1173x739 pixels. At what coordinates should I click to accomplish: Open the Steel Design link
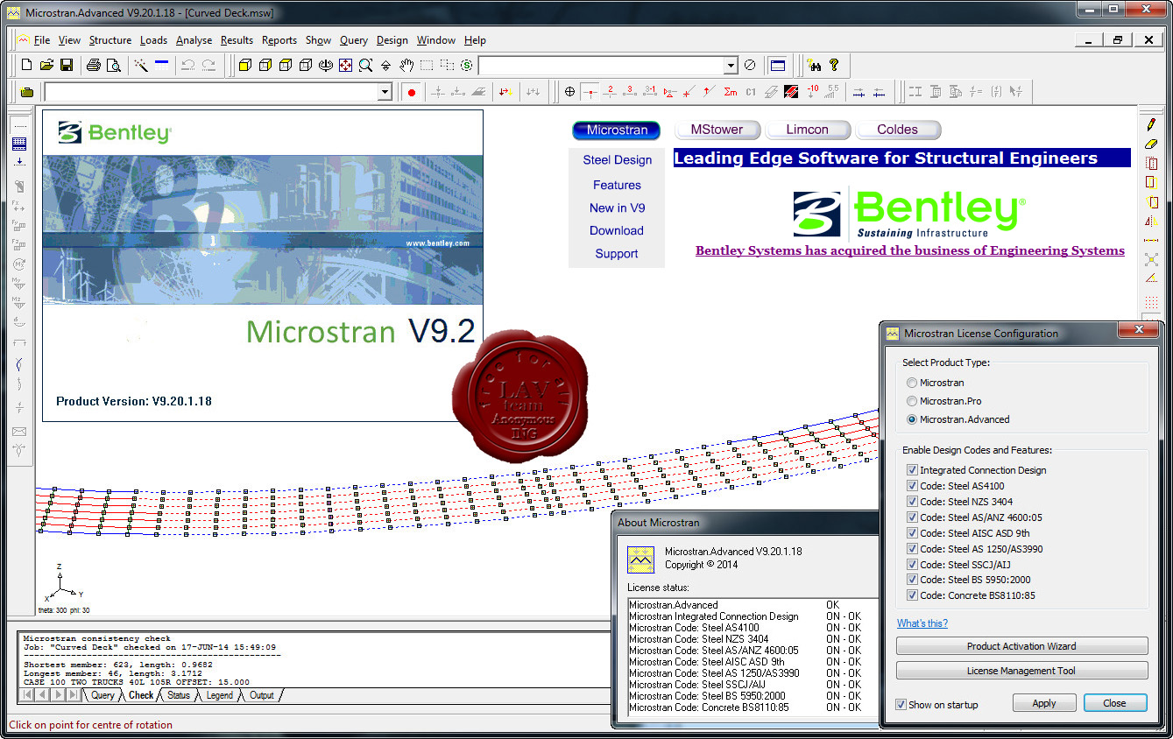pos(618,160)
